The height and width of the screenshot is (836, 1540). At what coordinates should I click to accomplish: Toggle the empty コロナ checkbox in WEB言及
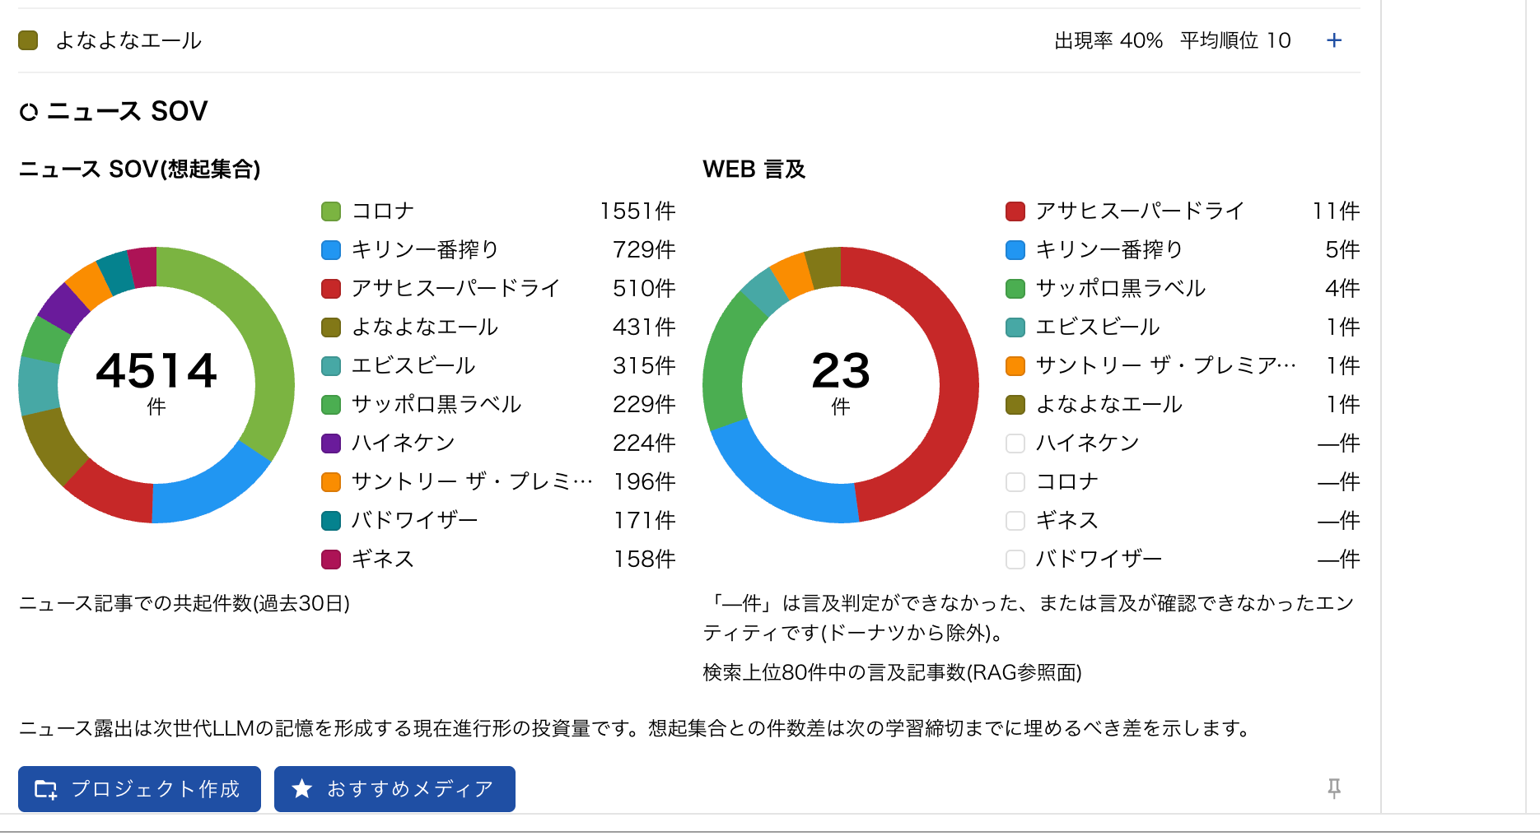click(1015, 482)
